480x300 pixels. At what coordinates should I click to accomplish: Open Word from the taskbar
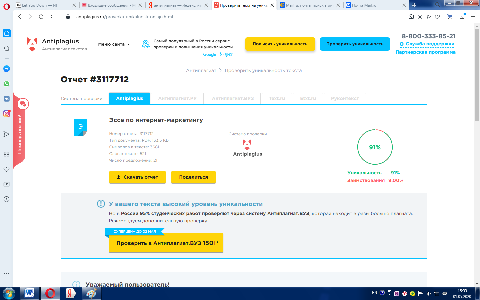30,293
